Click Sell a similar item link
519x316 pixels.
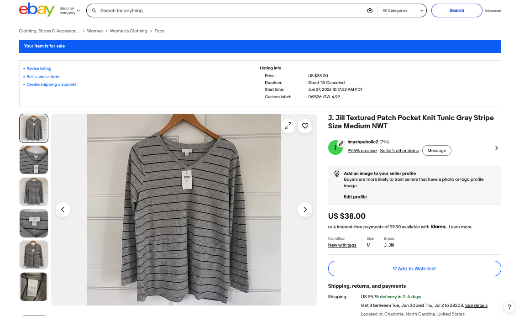click(x=43, y=77)
